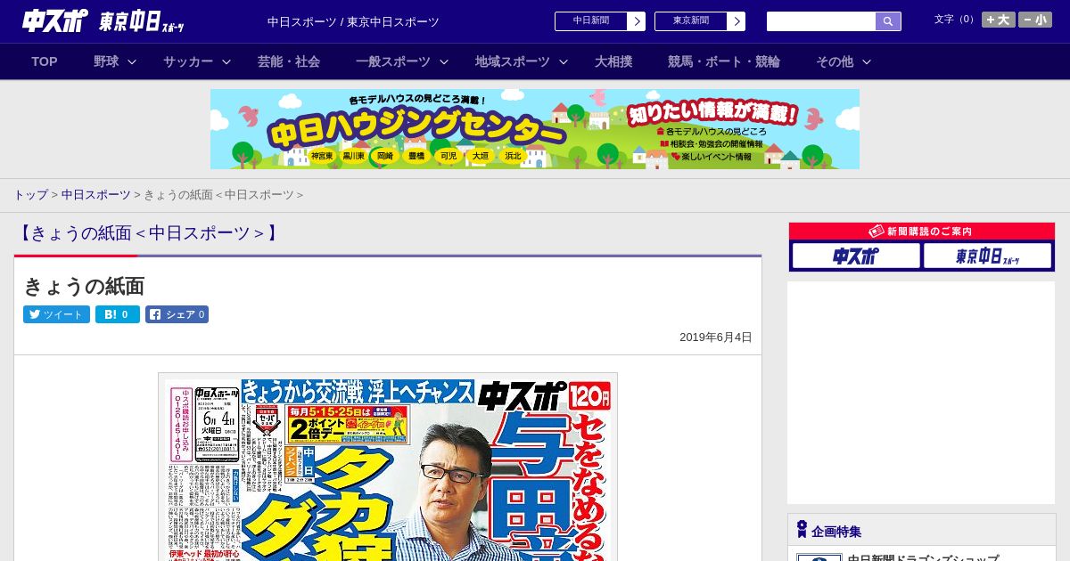Open 中日新聞ドラゴンズショップ link
The height and width of the screenshot is (561, 1070).
coord(923,557)
